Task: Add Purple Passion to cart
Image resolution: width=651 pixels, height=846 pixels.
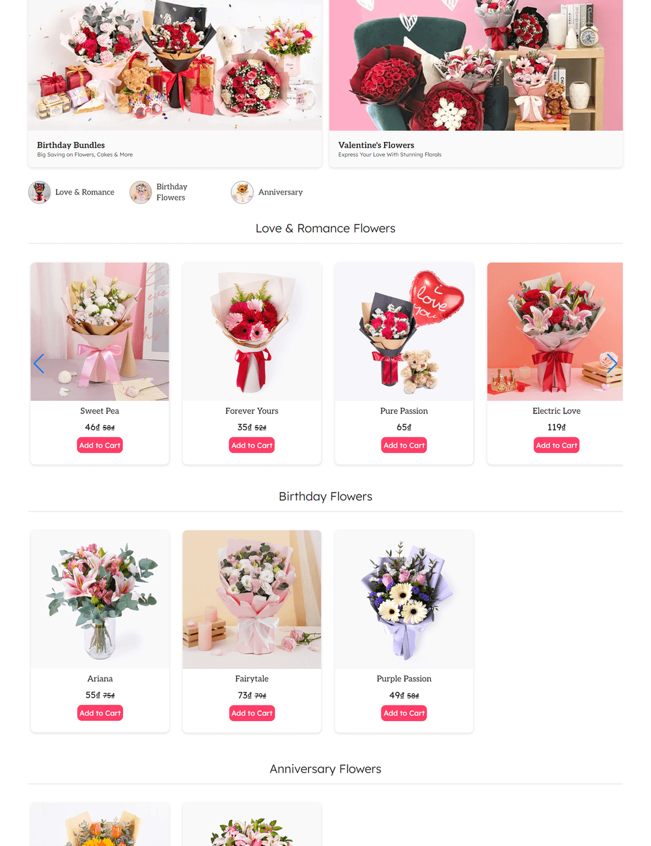Action: tap(404, 713)
